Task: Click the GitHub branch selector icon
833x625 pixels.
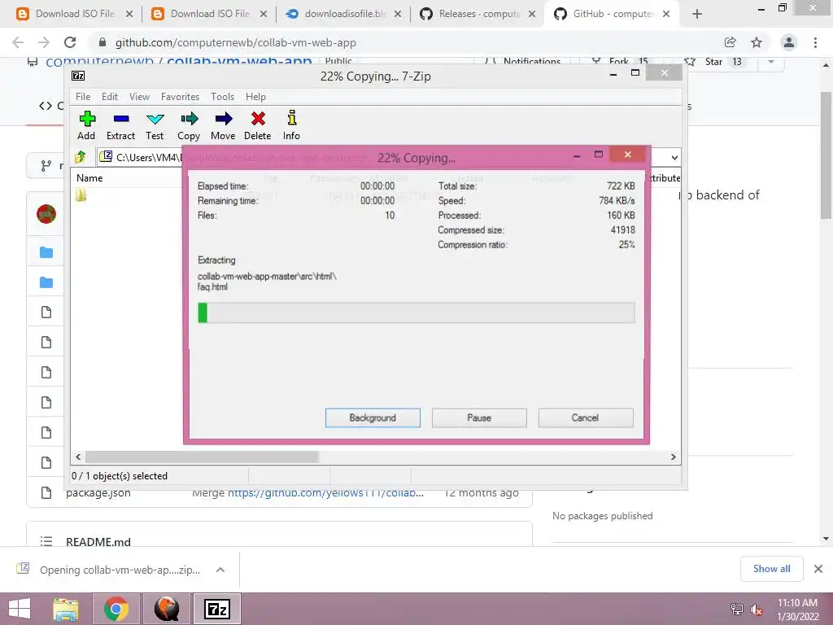Action: tap(46, 166)
